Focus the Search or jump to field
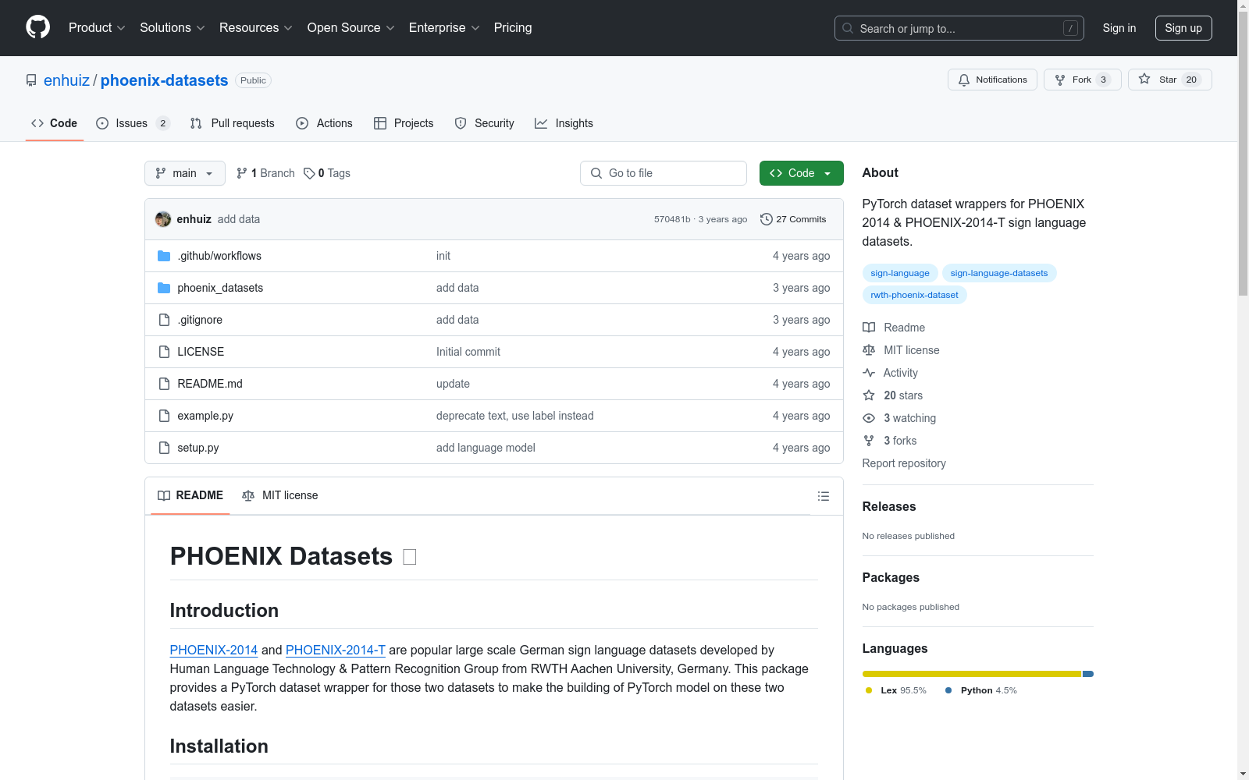Screen dimensions: 1249x780 (x=959, y=28)
